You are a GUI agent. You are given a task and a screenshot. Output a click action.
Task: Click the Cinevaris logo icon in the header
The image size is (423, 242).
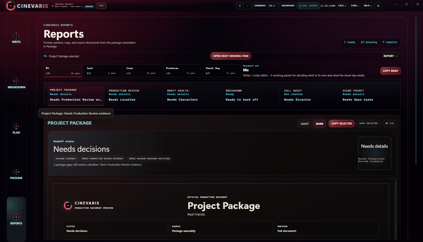point(11,6)
